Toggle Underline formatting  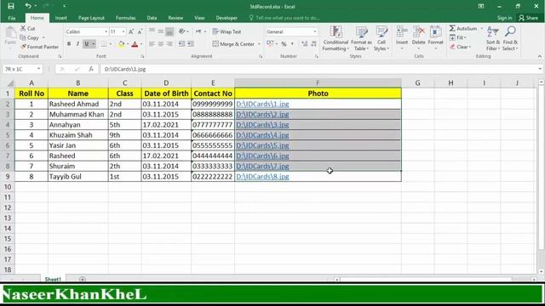pos(87,44)
